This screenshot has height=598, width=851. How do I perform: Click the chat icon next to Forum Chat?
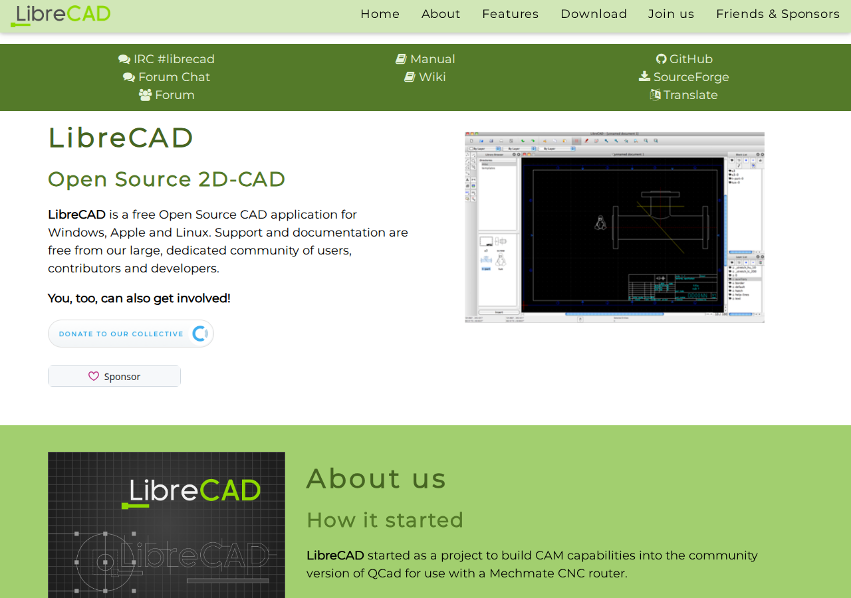[129, 77]
